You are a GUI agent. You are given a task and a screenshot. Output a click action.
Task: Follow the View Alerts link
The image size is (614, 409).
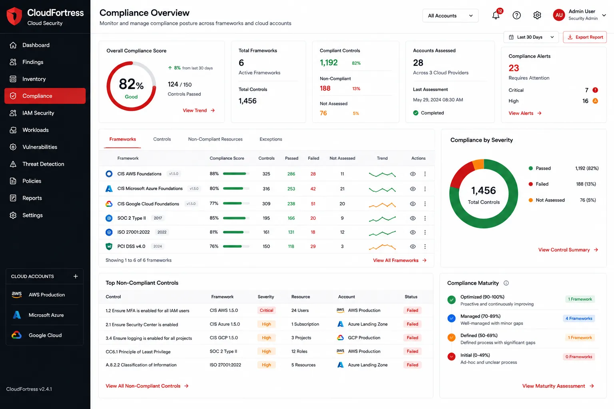[525, 113]
